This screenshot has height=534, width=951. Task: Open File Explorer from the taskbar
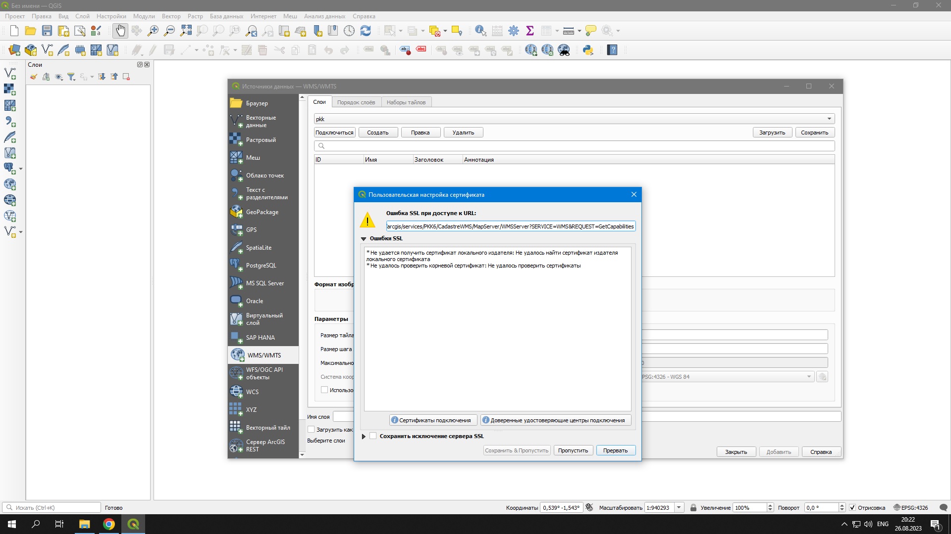coord(84,524)
